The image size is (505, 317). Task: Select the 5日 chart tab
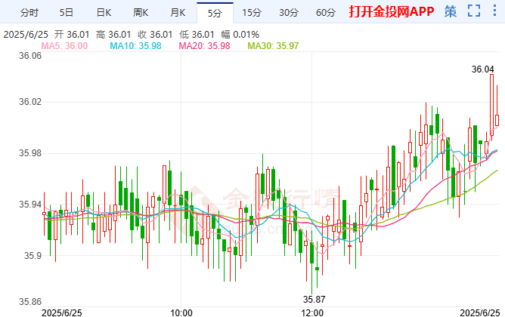pyautogui.click(x=67, y=12)
